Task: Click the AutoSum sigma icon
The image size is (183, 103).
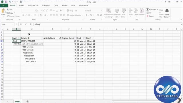Action: pos(148,9)
